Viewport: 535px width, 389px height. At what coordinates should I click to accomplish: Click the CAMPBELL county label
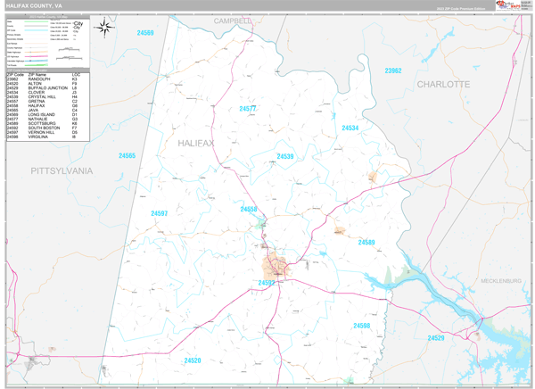click(233, 21)
